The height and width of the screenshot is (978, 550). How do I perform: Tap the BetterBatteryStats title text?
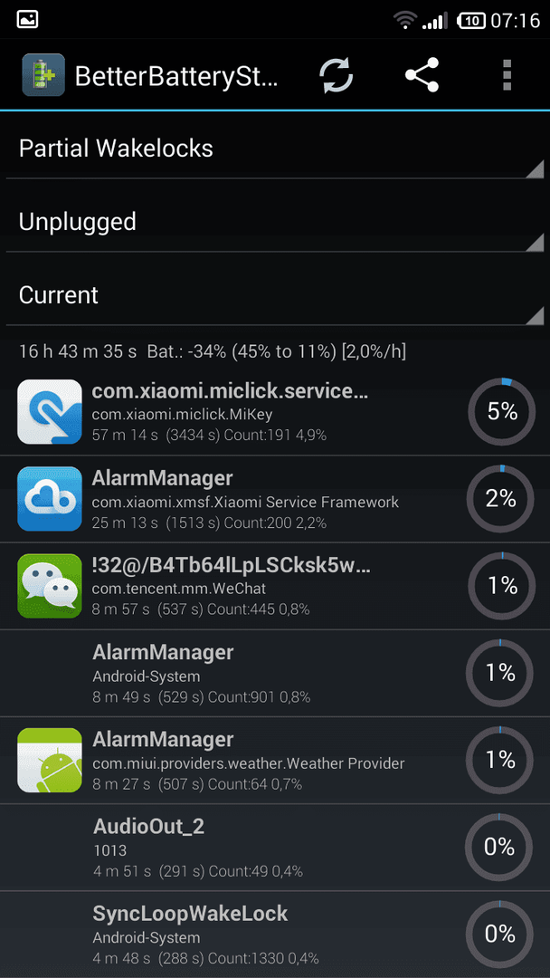coord(176,76)
